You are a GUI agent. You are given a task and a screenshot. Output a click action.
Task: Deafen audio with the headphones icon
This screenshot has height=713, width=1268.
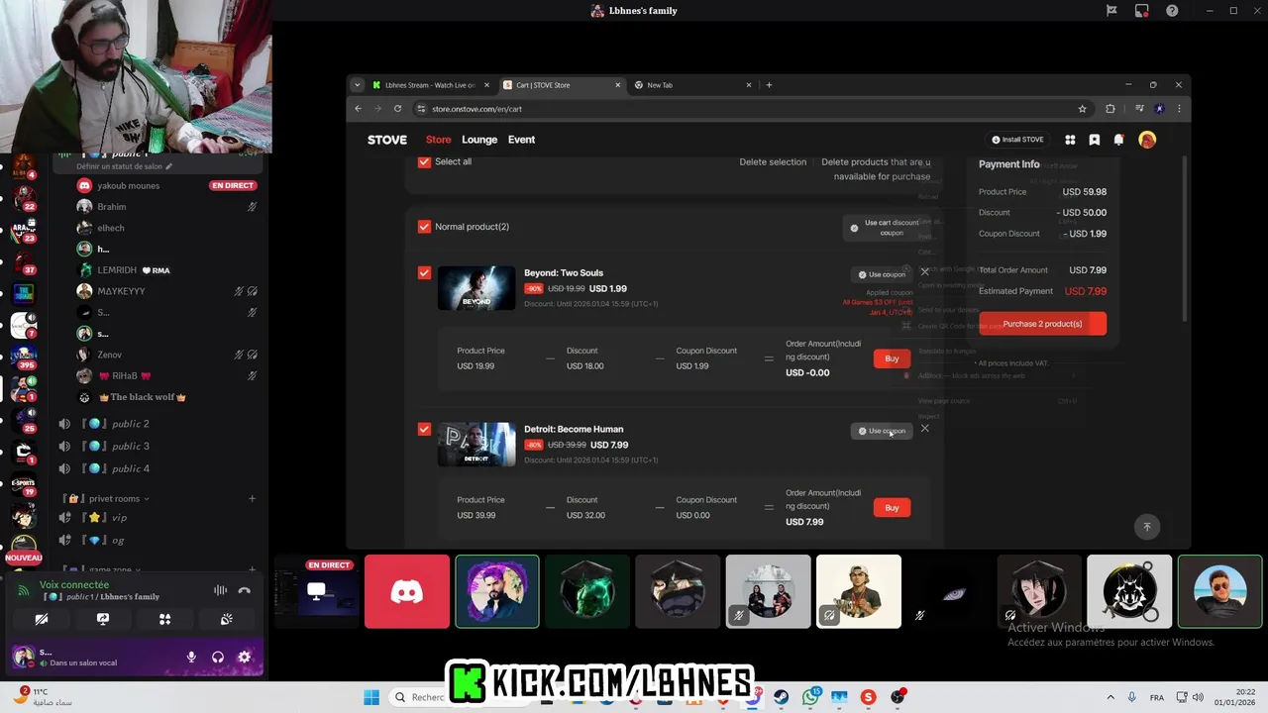[218, 657]
